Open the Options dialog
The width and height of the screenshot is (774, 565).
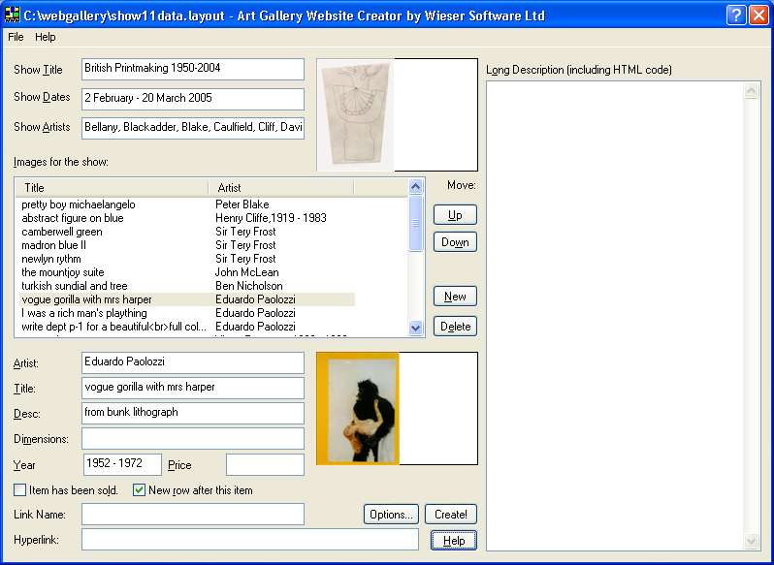(x=392, y=515)
